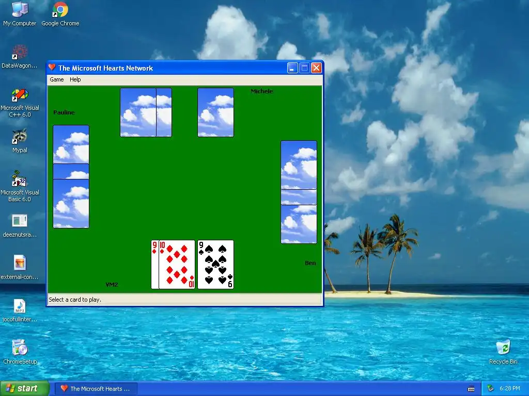This screenshot has height=396, width=529.
Task: Select the Google Chrome desktop shortcut
Action: [x=60, y=14]
